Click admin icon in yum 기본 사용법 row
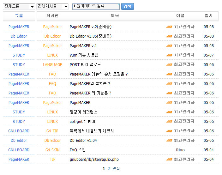Screen dimensions: 222x175 169,55
